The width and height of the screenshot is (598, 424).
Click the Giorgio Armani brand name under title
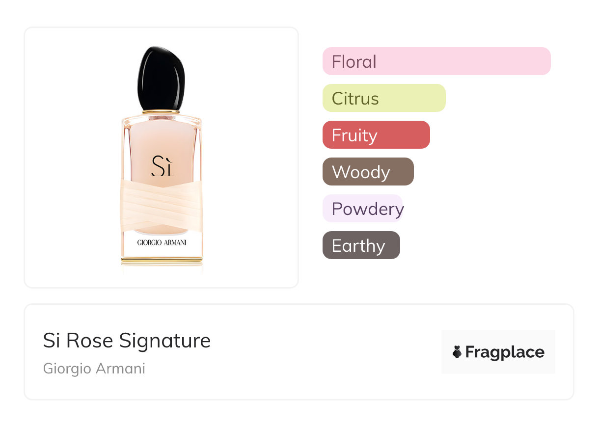point(94,369)
